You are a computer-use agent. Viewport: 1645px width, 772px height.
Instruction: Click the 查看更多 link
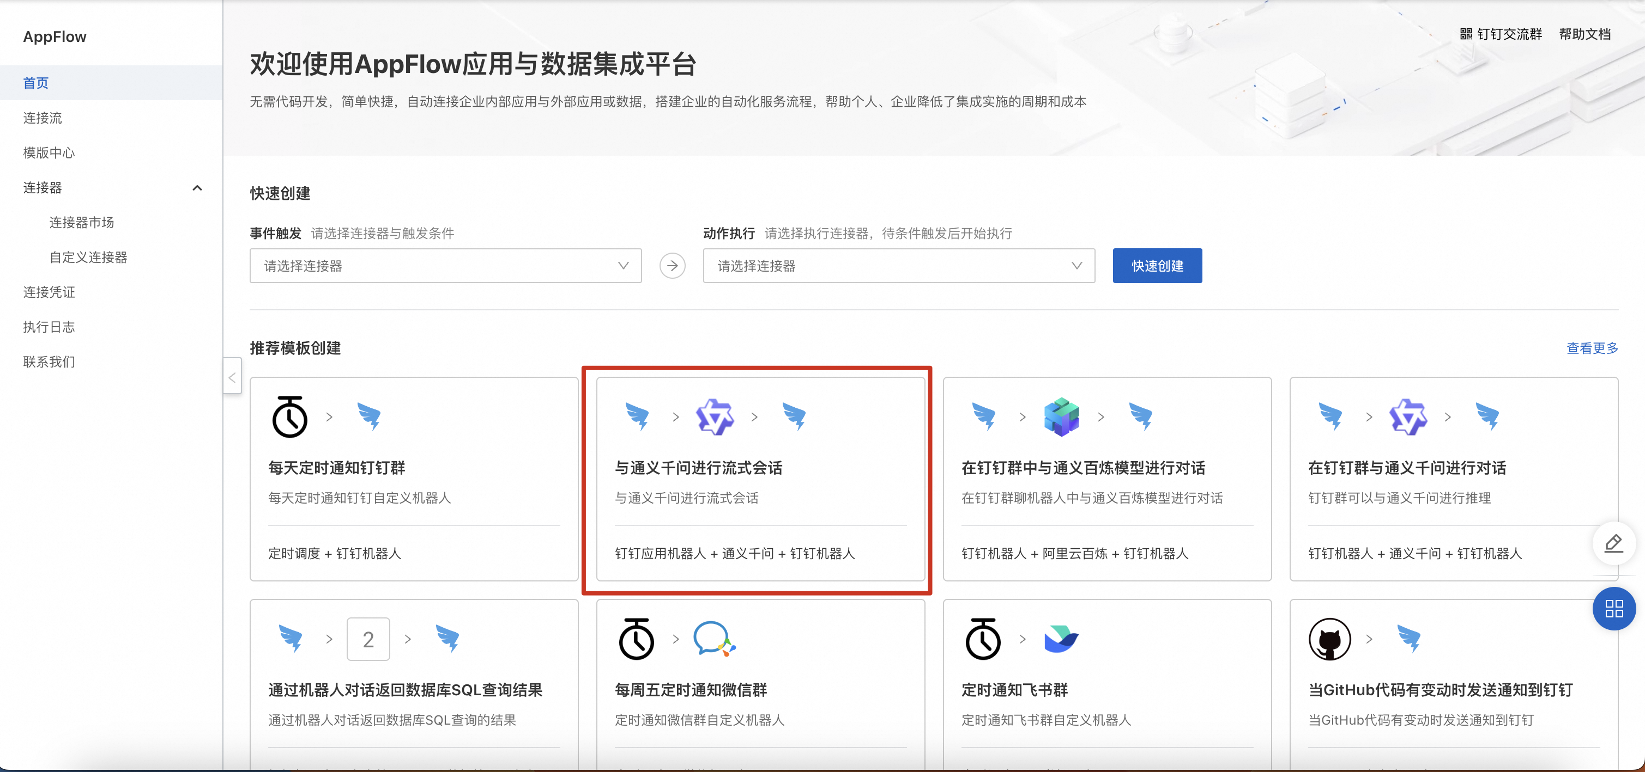pos(1592,348)
